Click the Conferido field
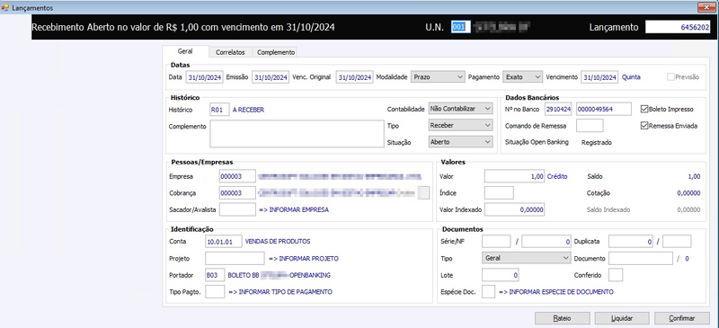The height and width of the screenshot is (328, 719). pos(616,275)
